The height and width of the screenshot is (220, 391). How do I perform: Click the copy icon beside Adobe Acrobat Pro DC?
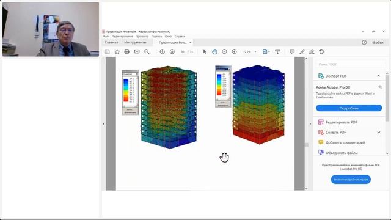pyautogui.click(x=380, y=87)
